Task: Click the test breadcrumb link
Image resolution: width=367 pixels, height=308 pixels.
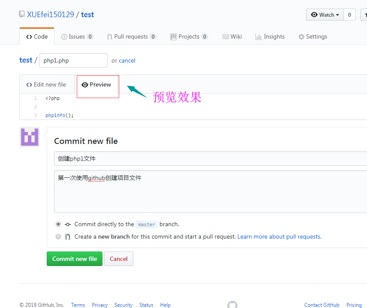Action: 26,60
